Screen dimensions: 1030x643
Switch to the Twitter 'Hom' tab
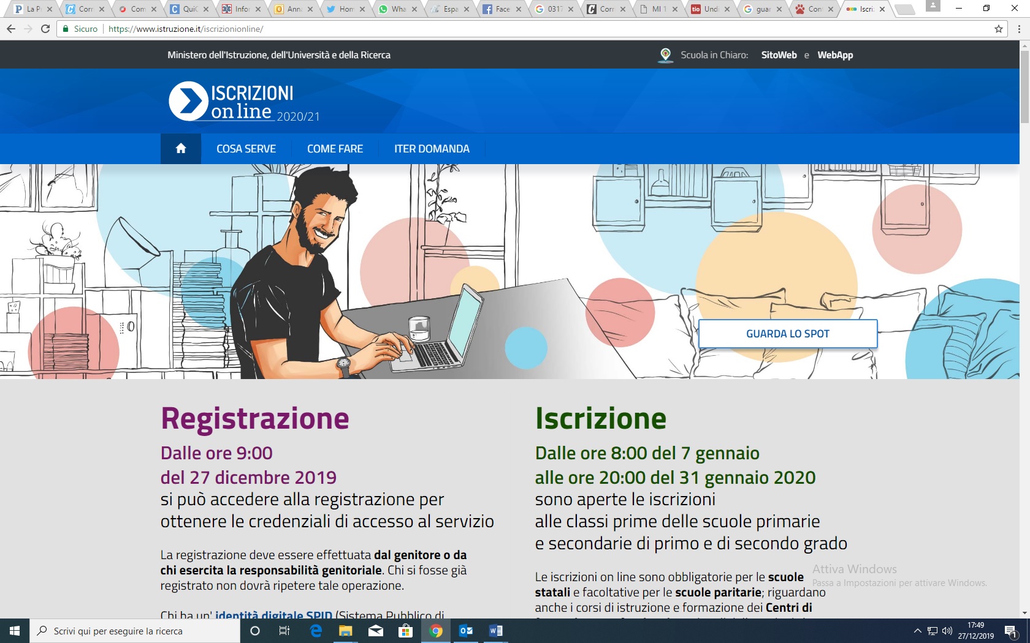(x=346, y=9)
